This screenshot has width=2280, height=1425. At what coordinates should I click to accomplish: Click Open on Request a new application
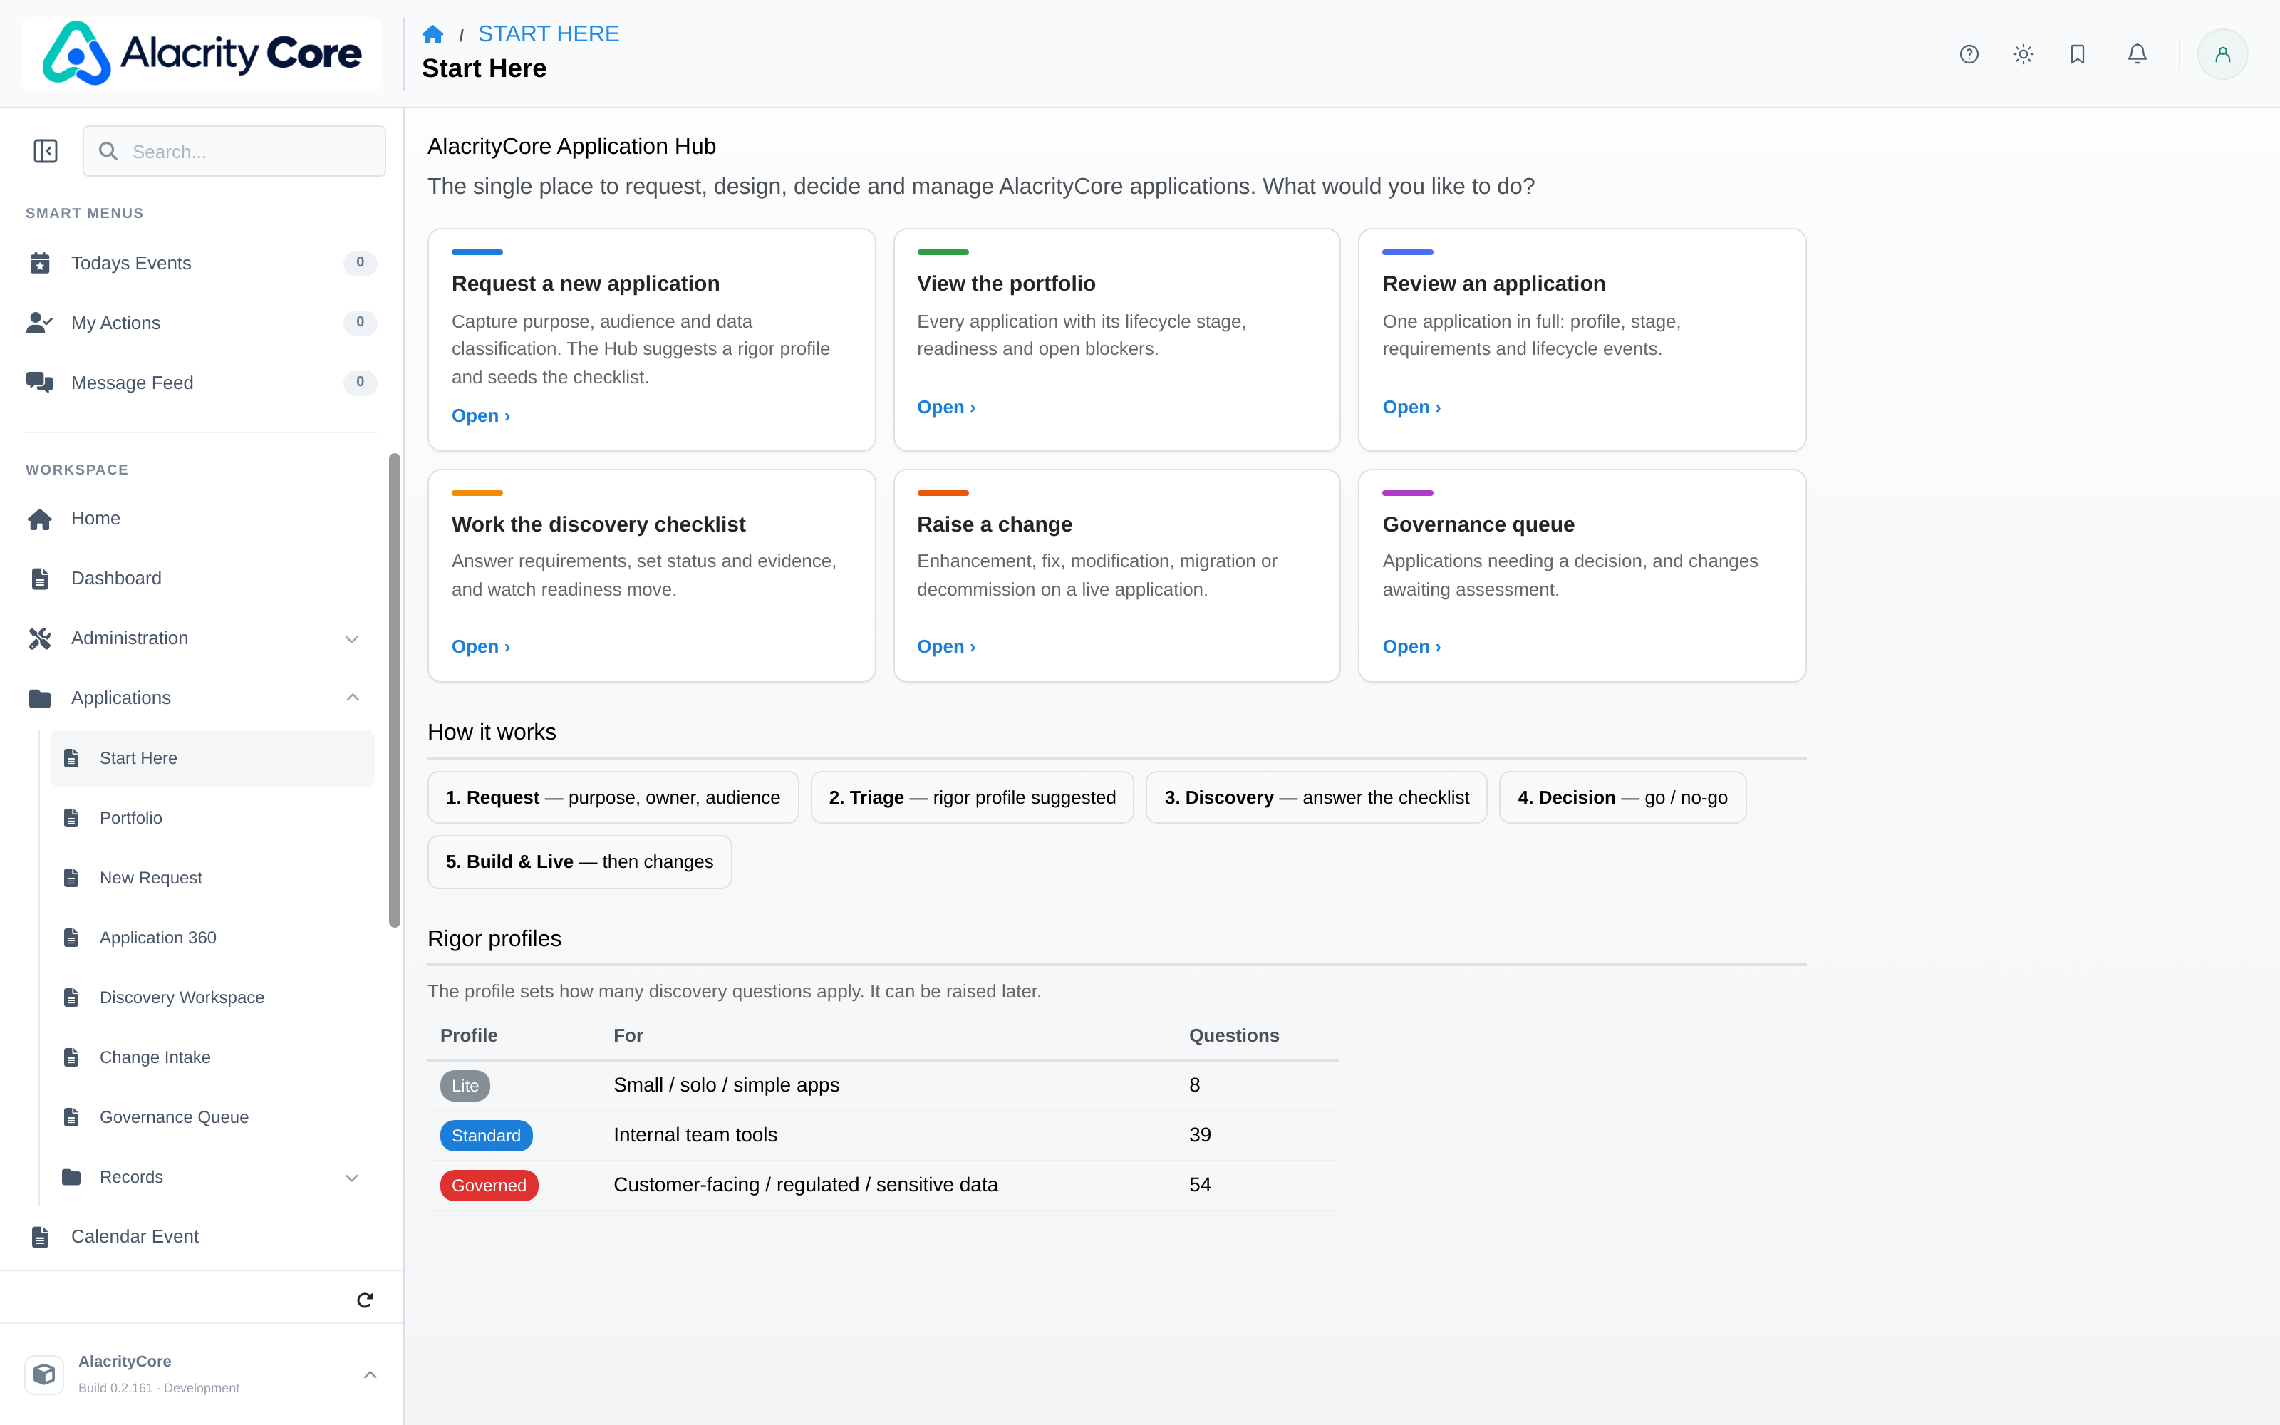tap(480, 415)
